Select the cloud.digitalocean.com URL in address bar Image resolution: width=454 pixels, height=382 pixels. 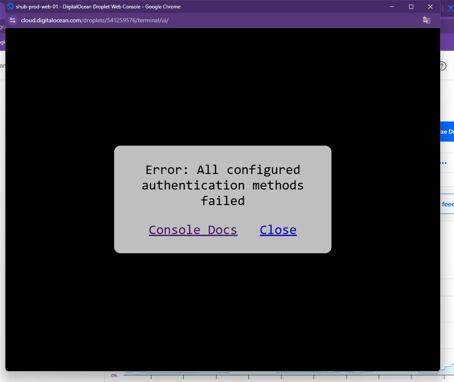click(95, 20)
